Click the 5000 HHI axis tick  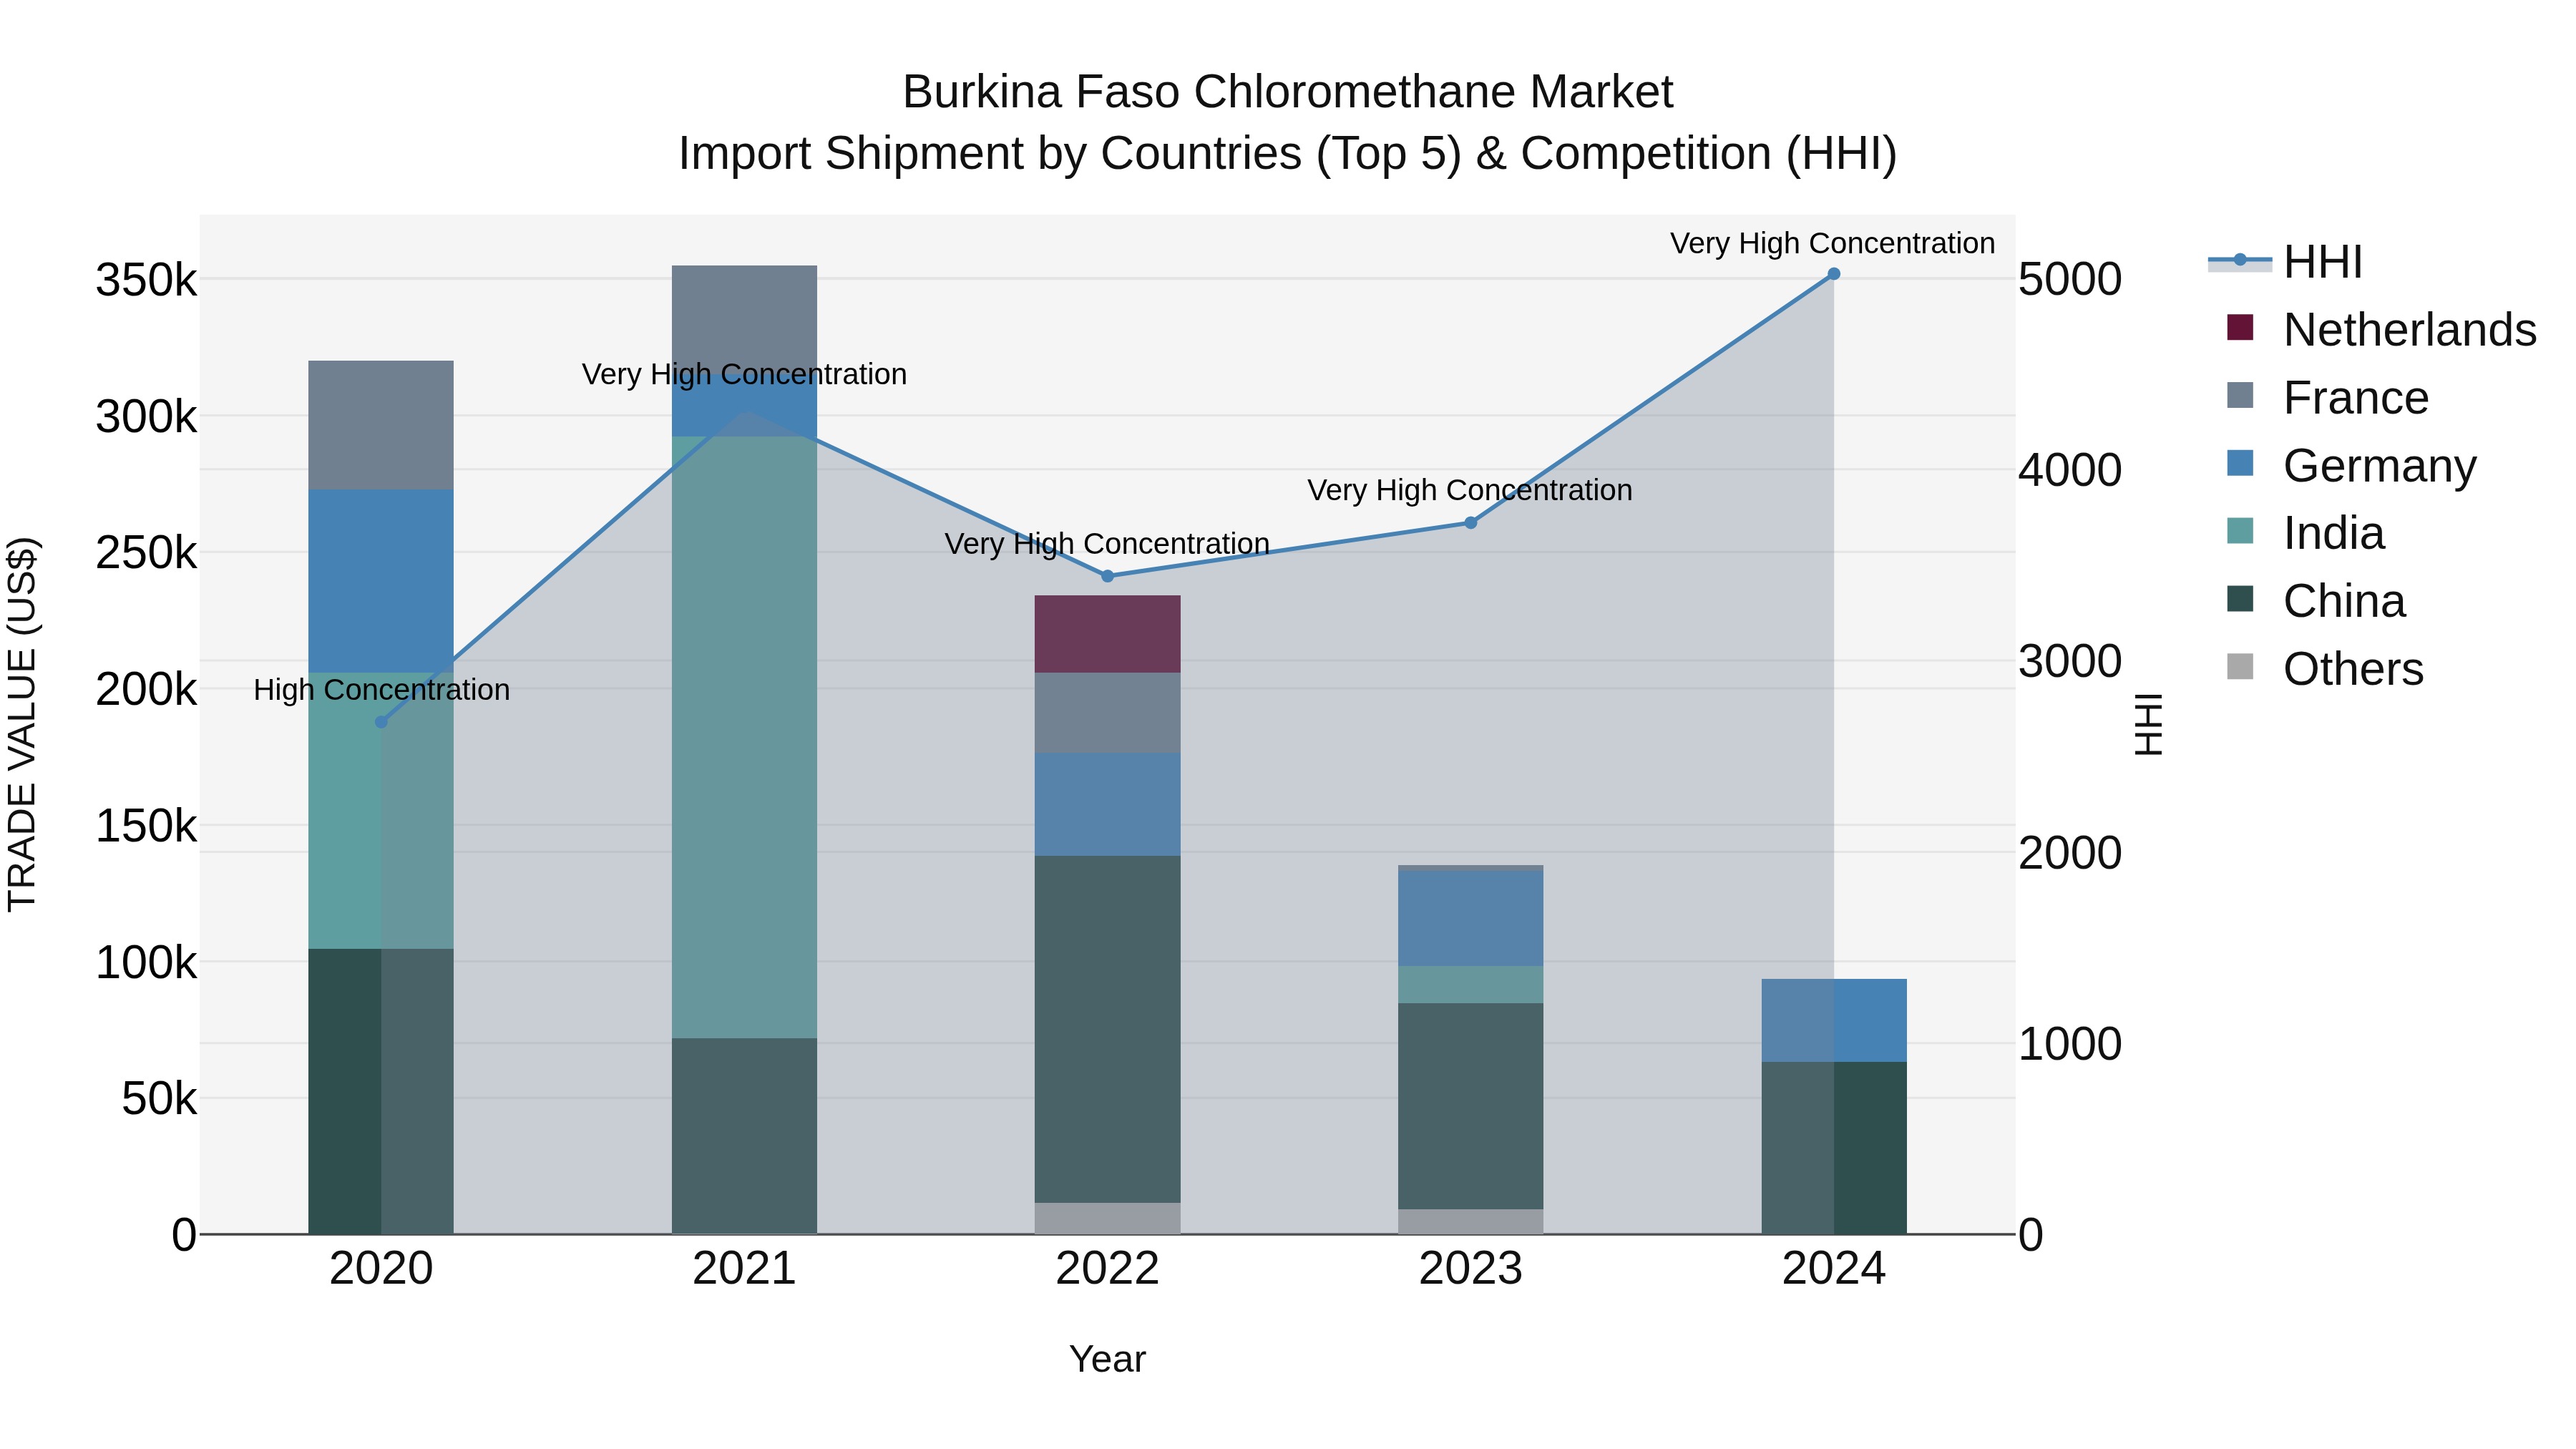(x=2070, y=279)
